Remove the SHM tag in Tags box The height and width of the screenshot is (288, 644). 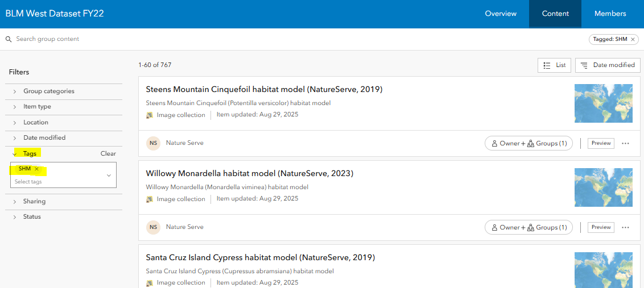[36, 169]
